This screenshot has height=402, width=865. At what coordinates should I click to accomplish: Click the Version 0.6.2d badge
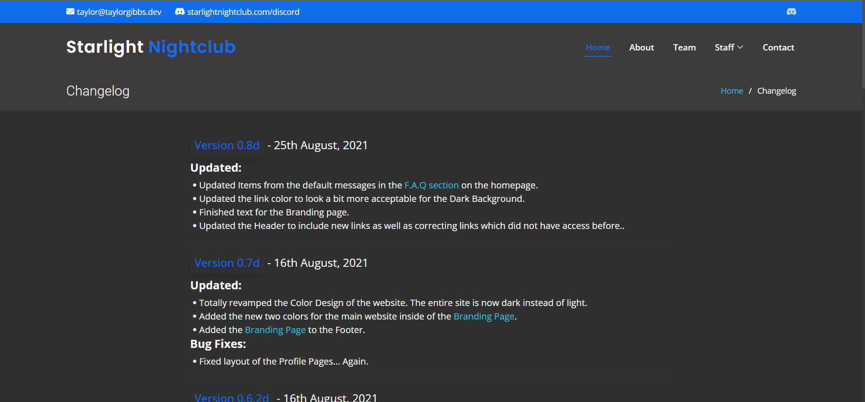pos(231,397)
